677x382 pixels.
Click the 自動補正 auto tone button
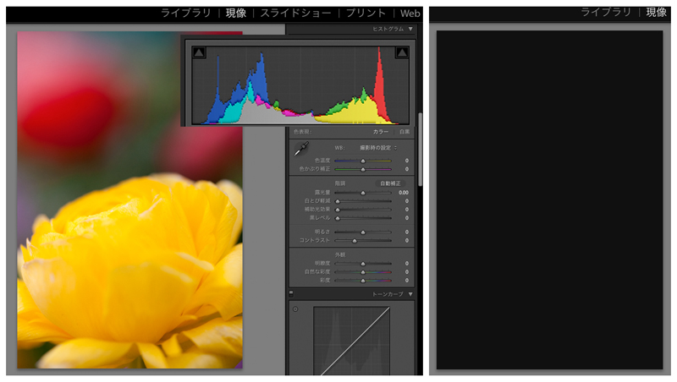390,183
